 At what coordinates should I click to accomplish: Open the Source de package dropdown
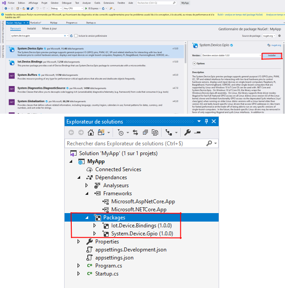(269, 35)
